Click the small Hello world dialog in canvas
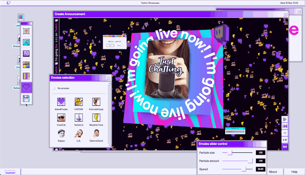305x175 pixels. click(115, 42)
